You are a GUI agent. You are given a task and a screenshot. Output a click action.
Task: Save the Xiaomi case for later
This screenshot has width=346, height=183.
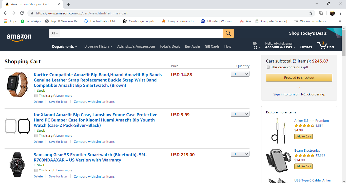click(x=58, y=142)
